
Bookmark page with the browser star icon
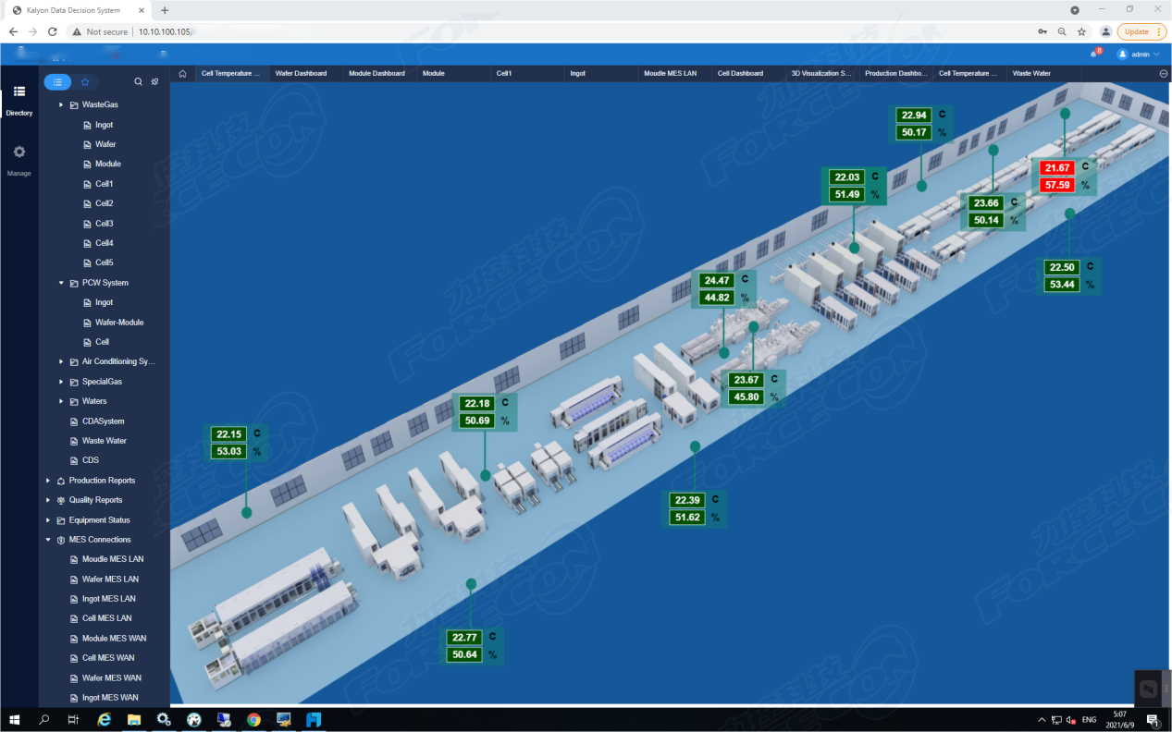click(1081, 31)
